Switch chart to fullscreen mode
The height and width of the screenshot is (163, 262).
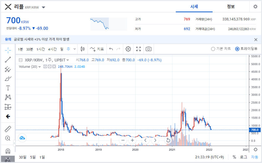(x=138, y=49)
